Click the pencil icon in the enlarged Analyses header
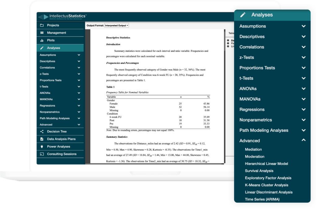Viewport: 317px width, 209px height. 243,15
